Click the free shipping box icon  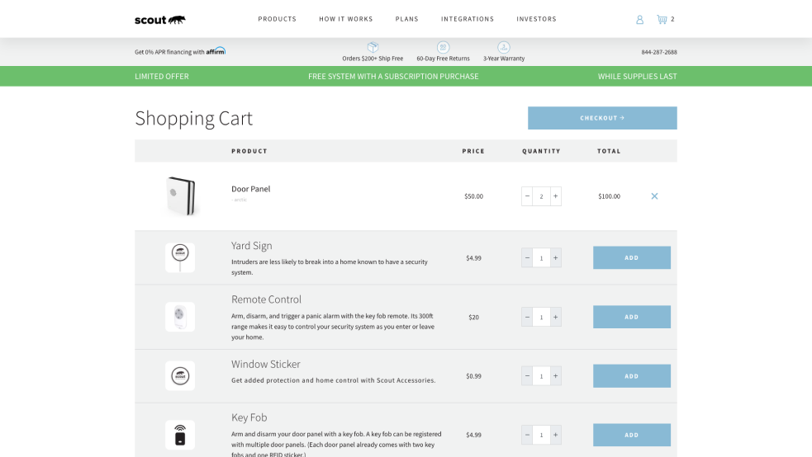click(x=373, y=47)
